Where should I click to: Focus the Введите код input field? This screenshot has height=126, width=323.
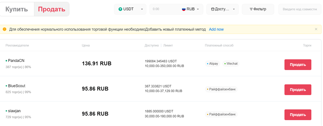click(x=300, y=9)
